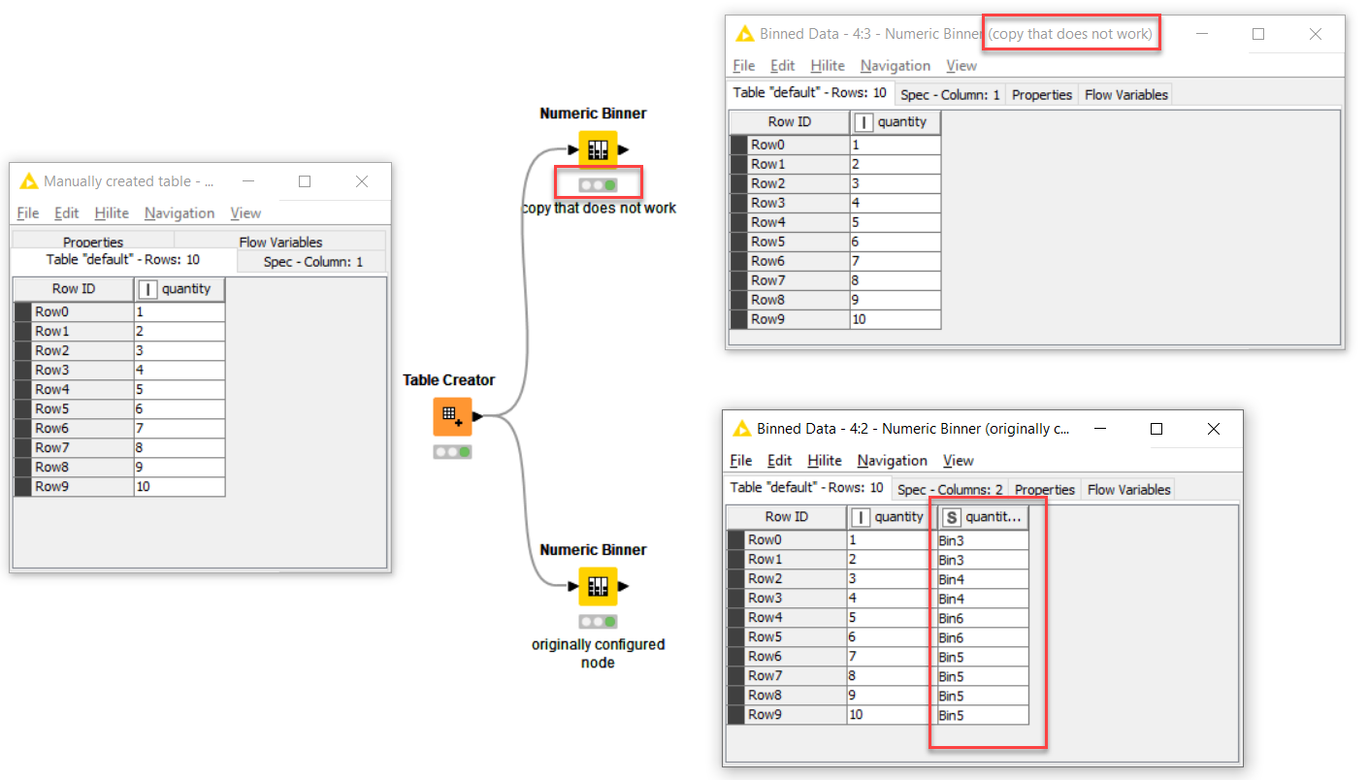Open Properties tab in bottom Binned Data window
The image size is (1368, 780).
pos(1045,490)
